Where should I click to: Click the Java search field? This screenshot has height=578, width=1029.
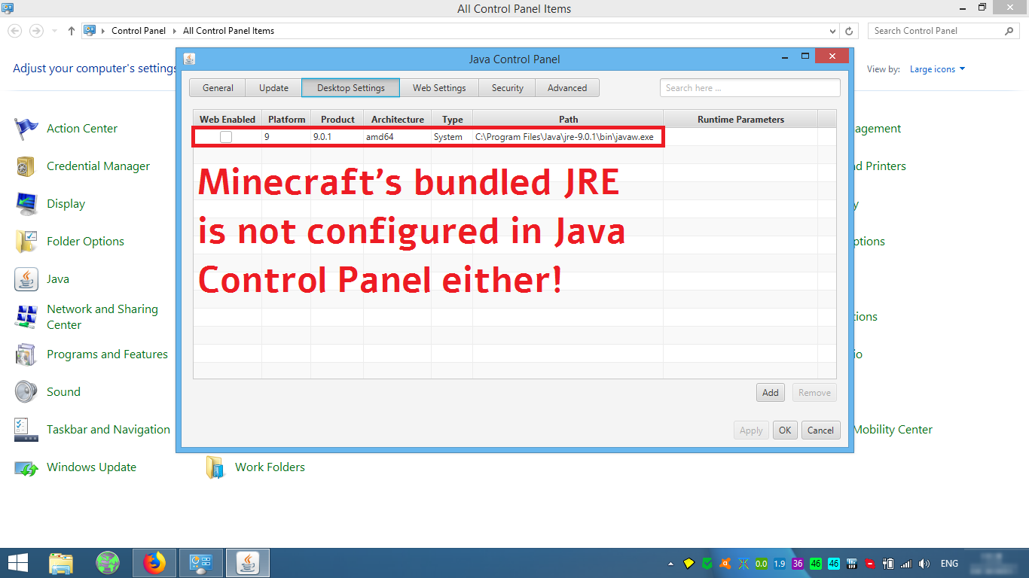[x=750, y=88]
